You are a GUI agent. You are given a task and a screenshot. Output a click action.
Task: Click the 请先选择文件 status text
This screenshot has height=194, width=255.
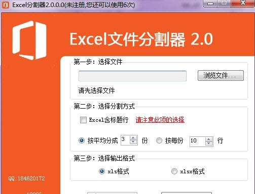tap(96, 90)
